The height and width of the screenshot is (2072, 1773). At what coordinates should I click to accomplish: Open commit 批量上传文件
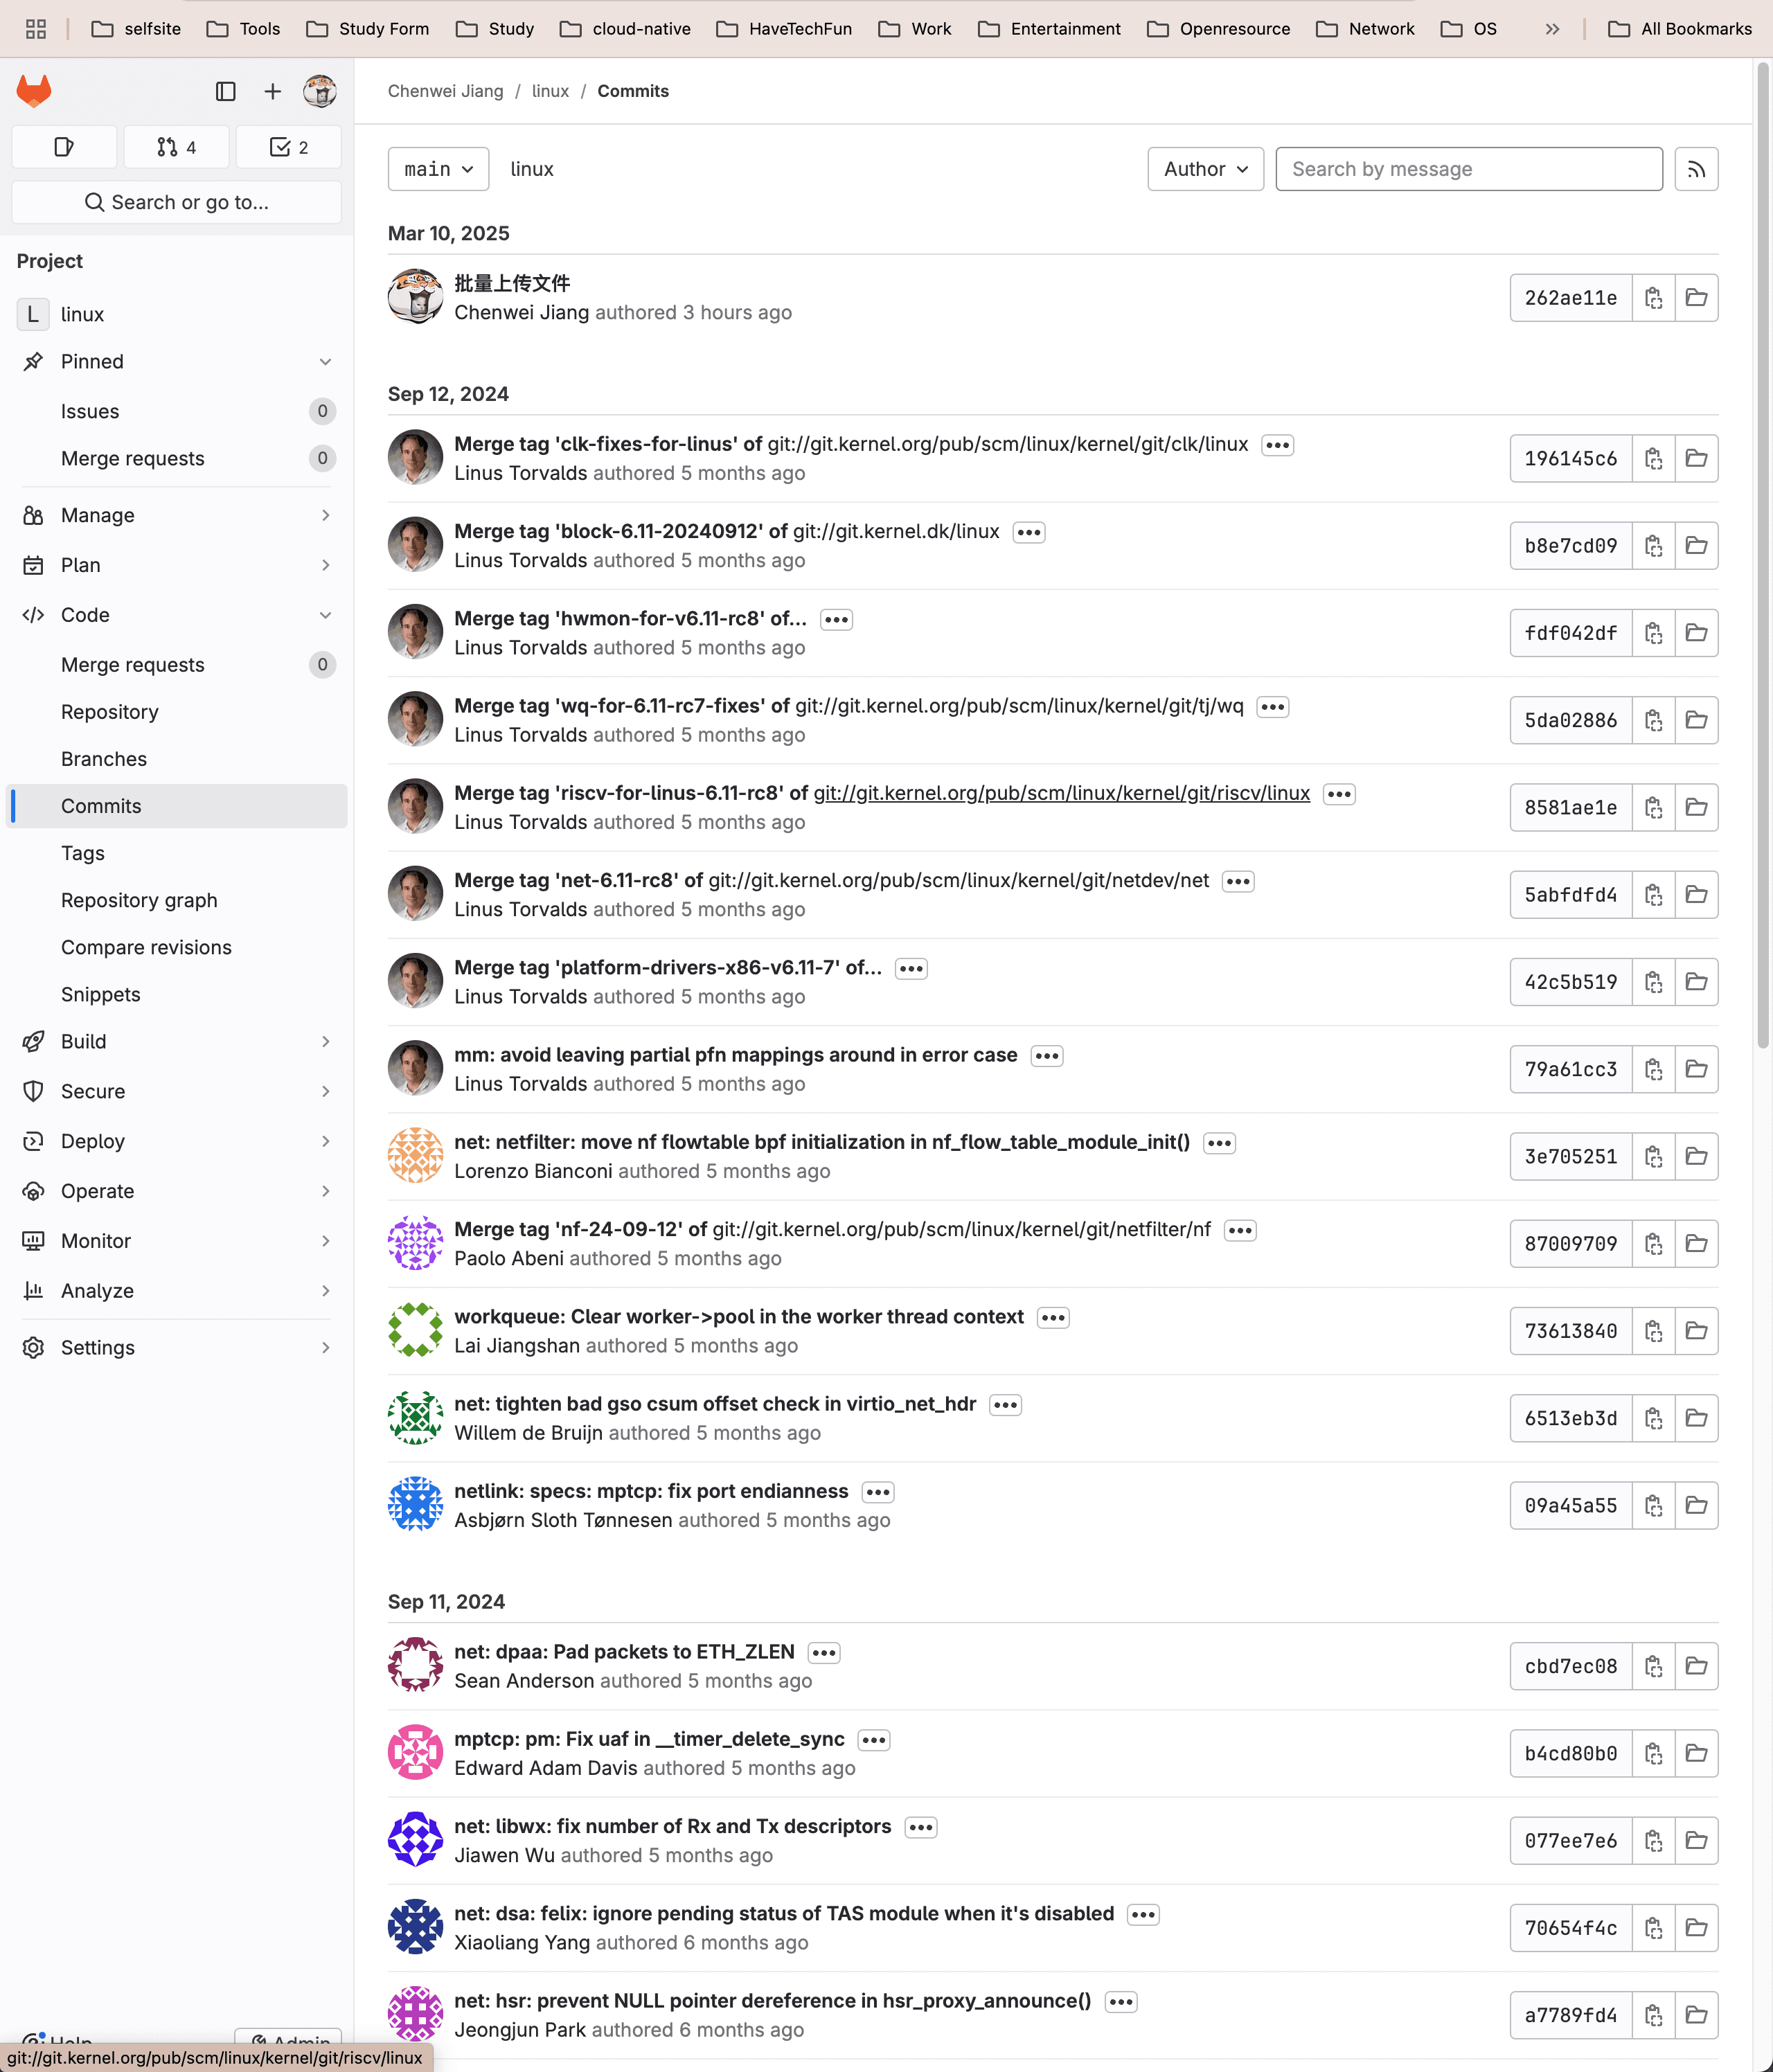click(x=512, y=283)
